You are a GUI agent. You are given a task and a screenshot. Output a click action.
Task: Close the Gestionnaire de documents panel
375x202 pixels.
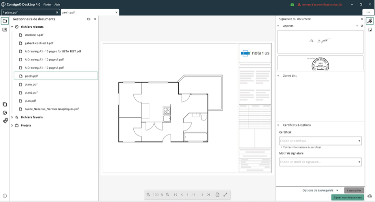pyautogui.click(x=95, y=19)
